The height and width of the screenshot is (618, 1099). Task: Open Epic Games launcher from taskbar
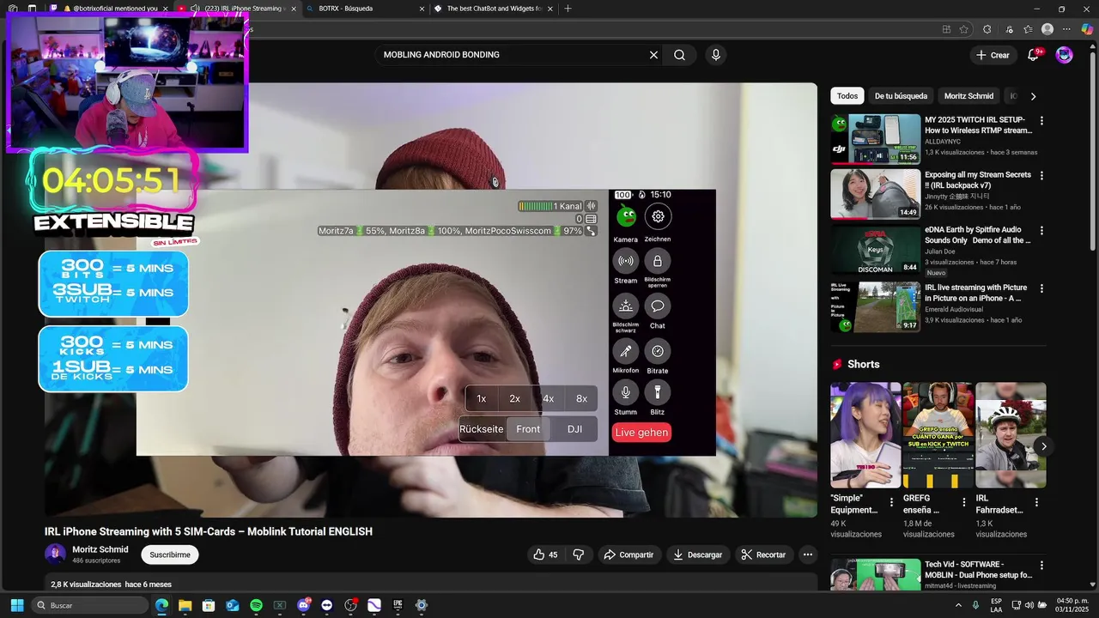click(398, 605)
